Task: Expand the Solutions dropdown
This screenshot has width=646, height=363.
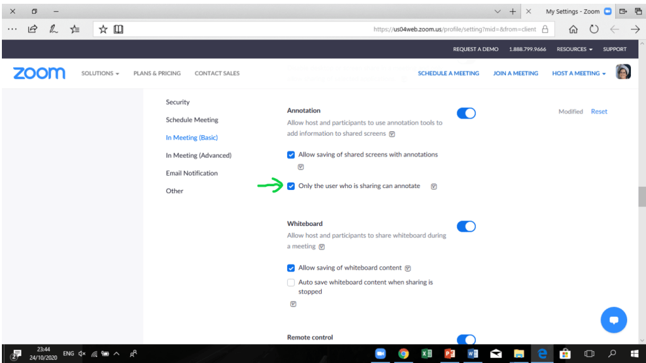Action: click(x=100, y=73)
